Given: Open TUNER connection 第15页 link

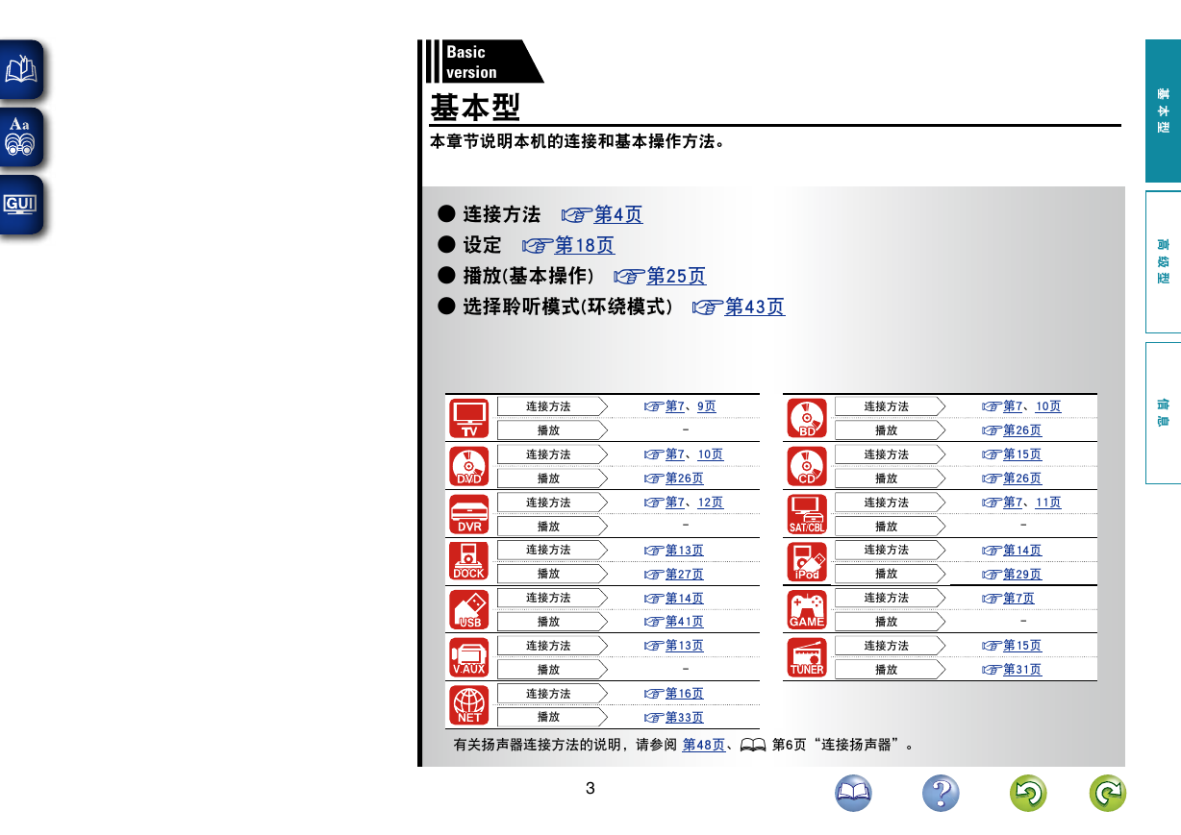Looking at the screenshot, I should tap(1022, 646).
